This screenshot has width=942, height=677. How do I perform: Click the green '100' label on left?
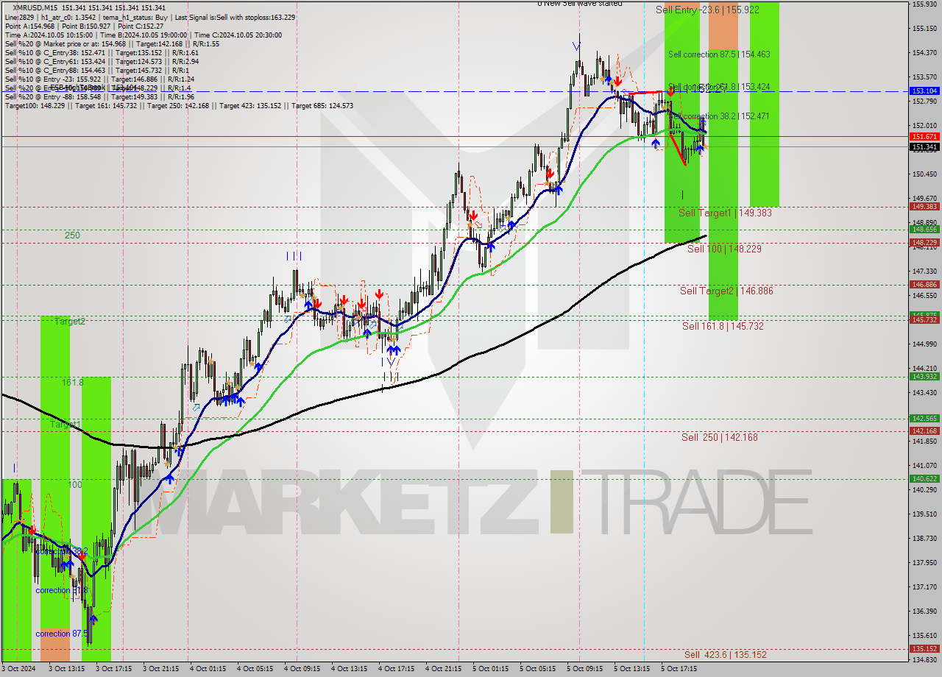pos(75,485)
